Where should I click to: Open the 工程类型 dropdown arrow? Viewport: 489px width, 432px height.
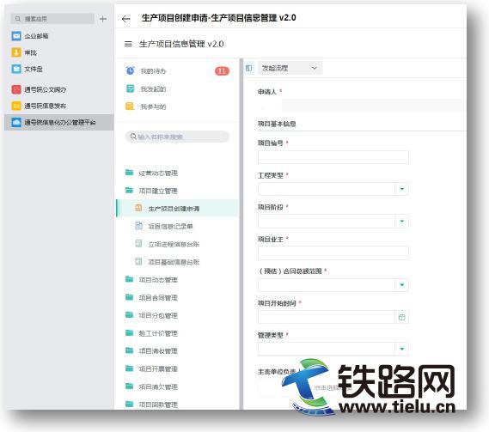tap(402, 189)
